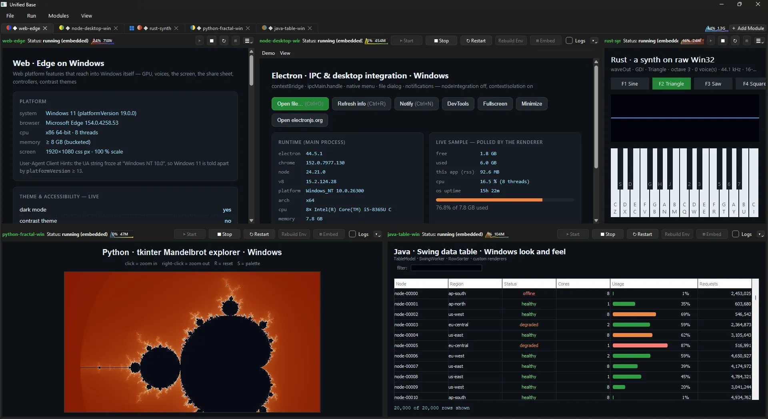The image size is (768, 419).
Task: Open the Modules menu
Action: 58,16
